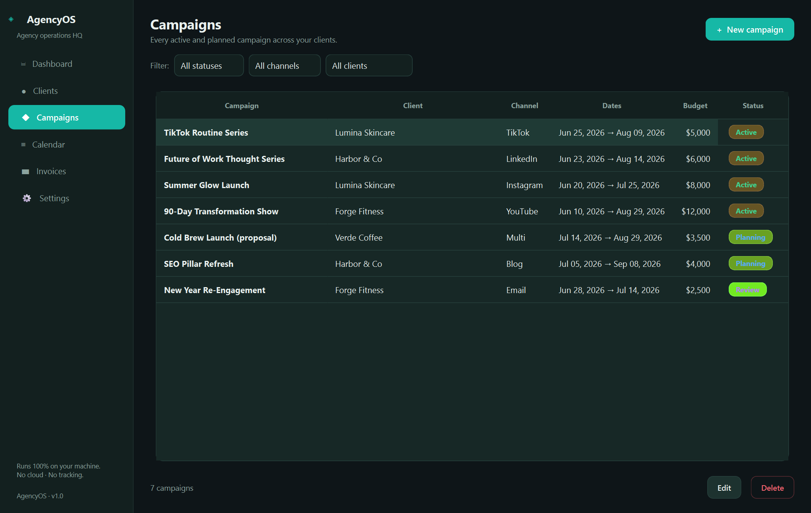Open the Calendar view
811x513 pixels.
67,145
